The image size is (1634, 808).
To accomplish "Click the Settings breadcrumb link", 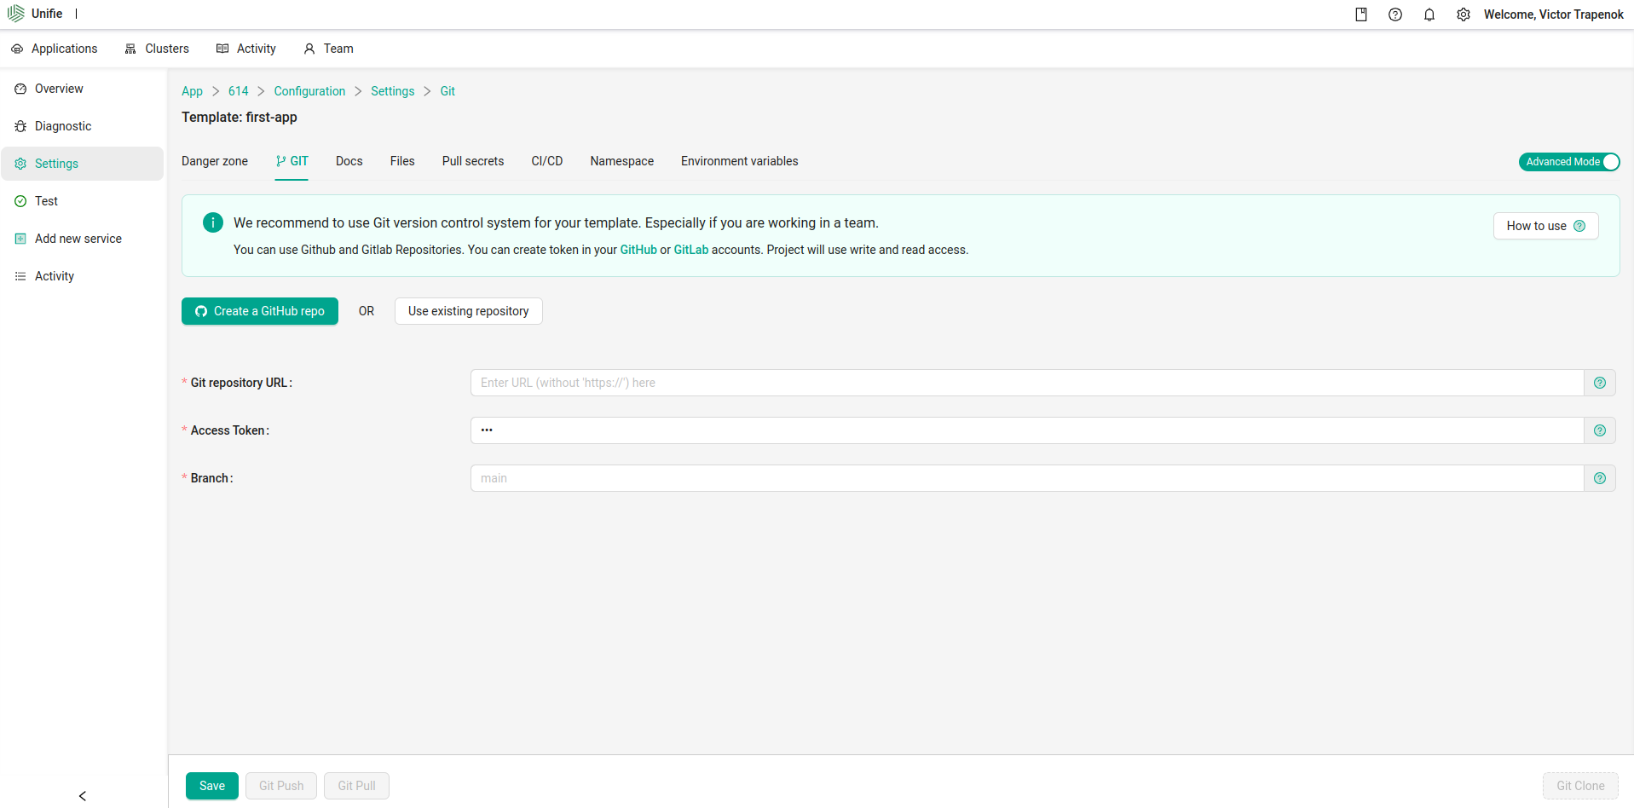I will point(393,91).
